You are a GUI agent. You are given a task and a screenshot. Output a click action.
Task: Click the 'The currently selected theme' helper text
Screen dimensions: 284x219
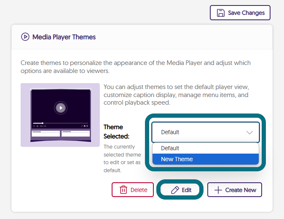tap(122, 158)
